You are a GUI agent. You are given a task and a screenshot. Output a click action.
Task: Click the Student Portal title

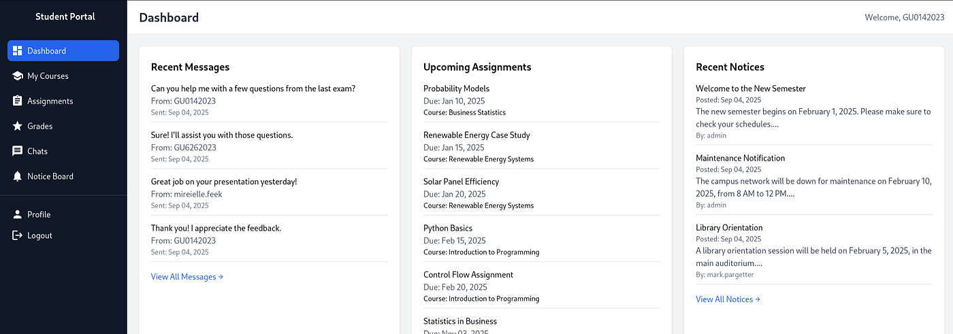(x=65, y=16)
